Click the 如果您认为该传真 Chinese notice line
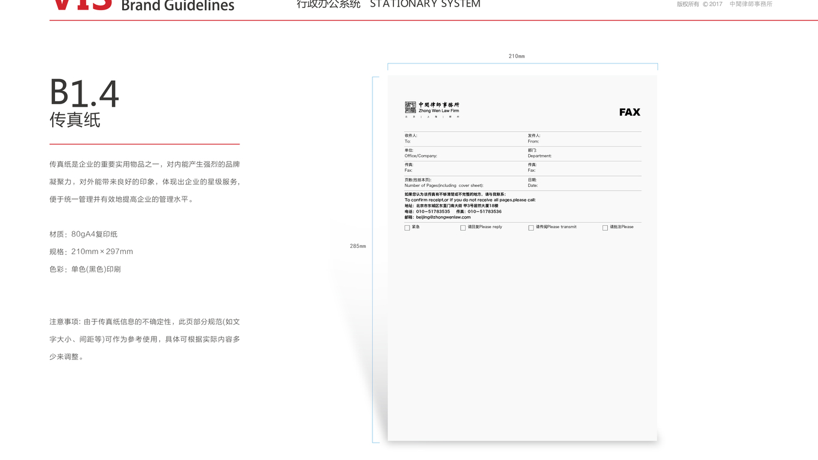This screenshot has height=460, width=818. click(455, 194)
